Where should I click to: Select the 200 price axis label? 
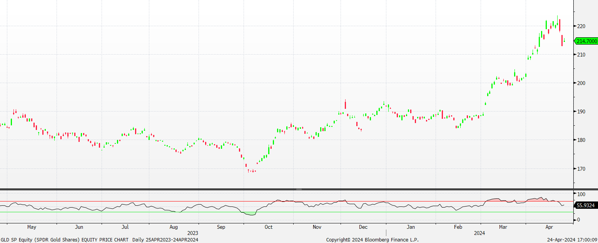tap(581, 83)
